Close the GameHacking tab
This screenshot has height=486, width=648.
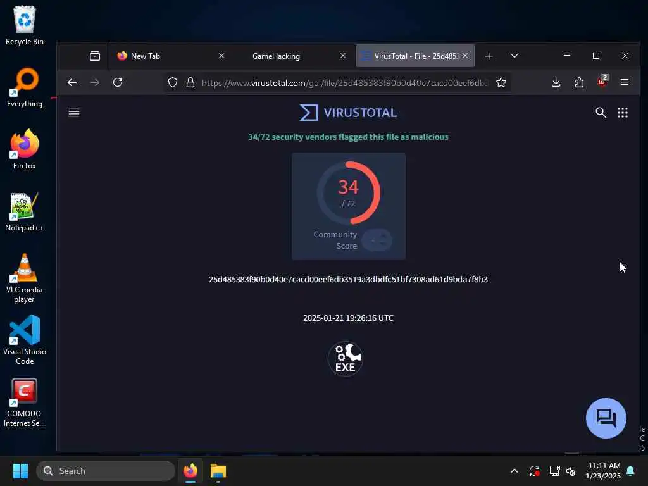[342, 56]
